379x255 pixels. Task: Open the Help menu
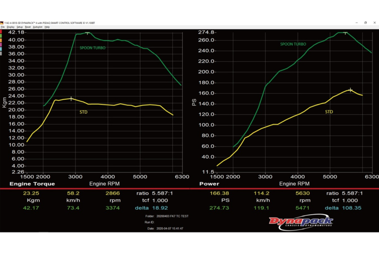tap(47, 27)
